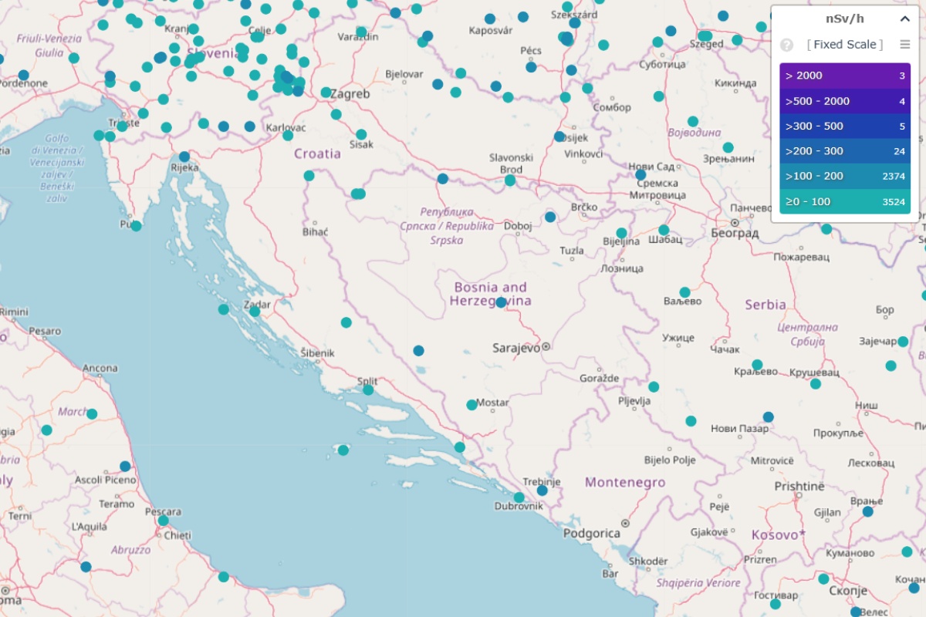The height and width of the screenshot is (617, 926).
Task: Click the Serbia country label
Action: pos(765,305)
